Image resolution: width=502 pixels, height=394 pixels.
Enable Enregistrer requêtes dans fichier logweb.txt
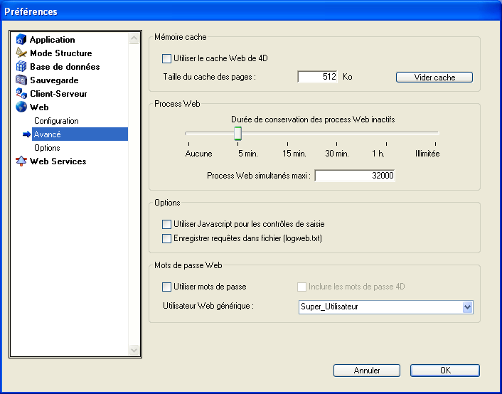pyautogui.click(x=167, y=239)
